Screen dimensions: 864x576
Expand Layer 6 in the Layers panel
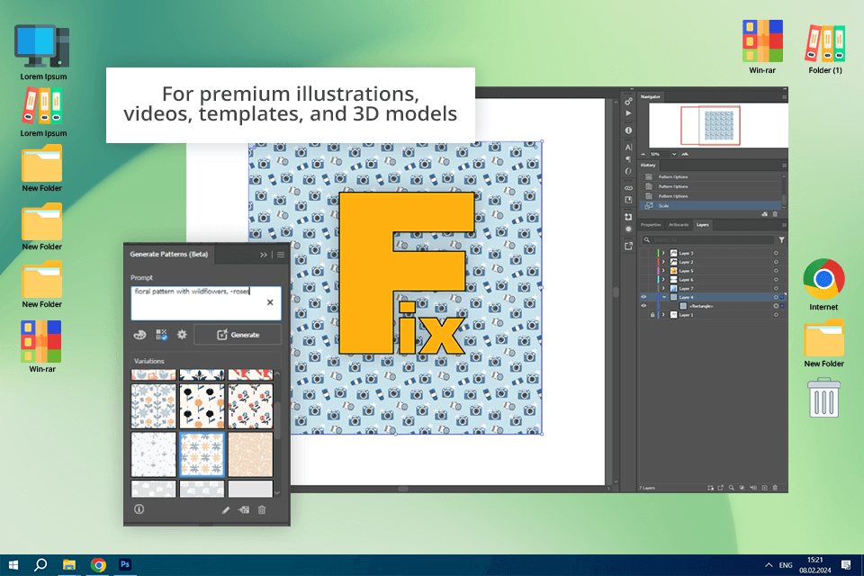(x=663, y=280)
